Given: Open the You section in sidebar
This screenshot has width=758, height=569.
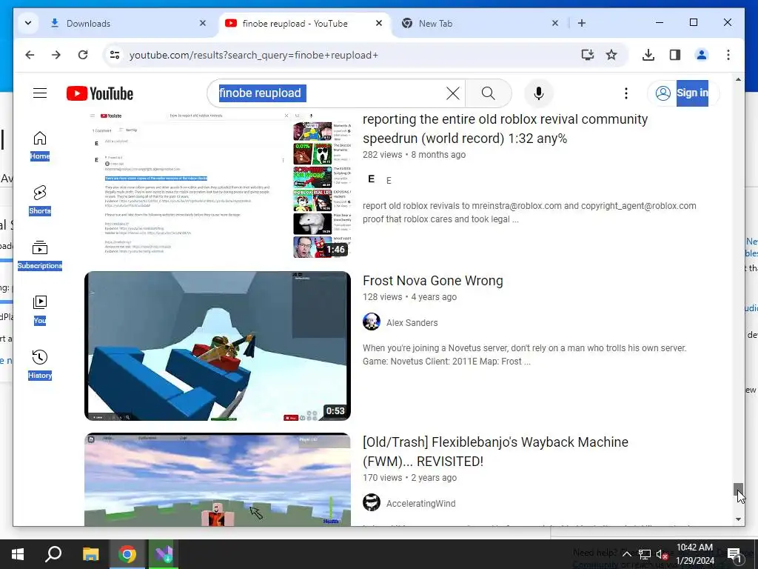Looking at the screenshot, I should coord(40,310).
